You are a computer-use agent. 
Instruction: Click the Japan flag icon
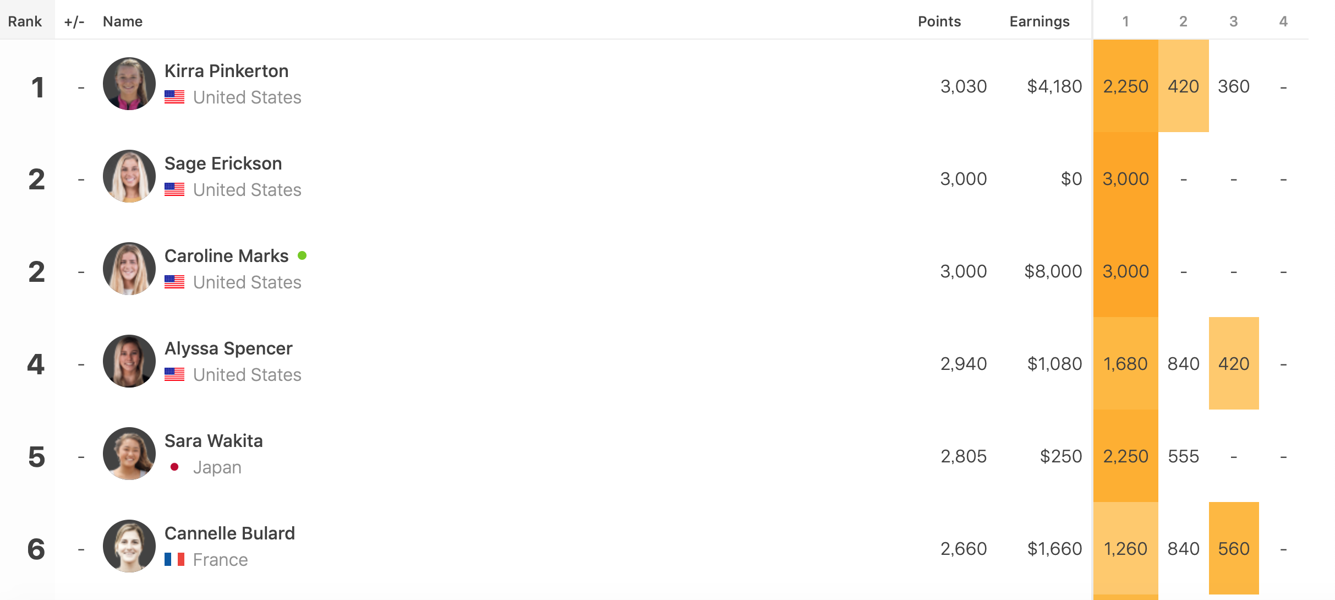click(174, 467)
